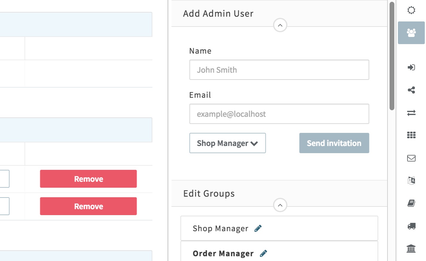Edit Shop Manager group with pencil icon
Viewport: 426px width, 261px height.
click(258, 229)
